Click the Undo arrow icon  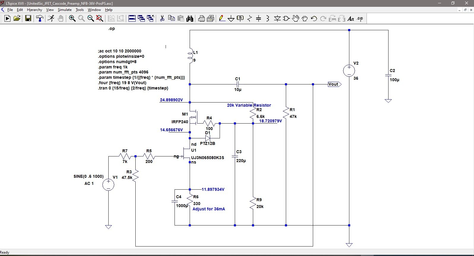pos(314,19)
